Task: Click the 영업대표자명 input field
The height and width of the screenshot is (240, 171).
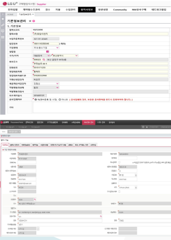Action: tap(101, 71)
